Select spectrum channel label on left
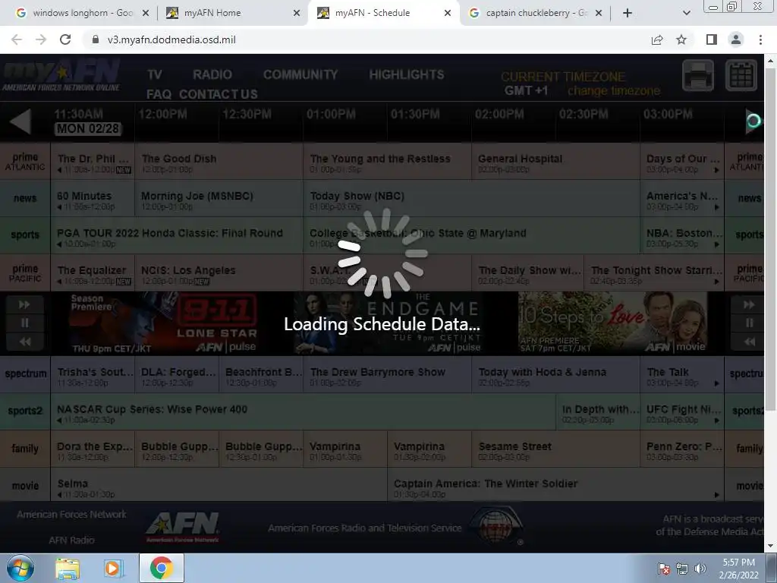The image size is (777, 583). point(25,374)
